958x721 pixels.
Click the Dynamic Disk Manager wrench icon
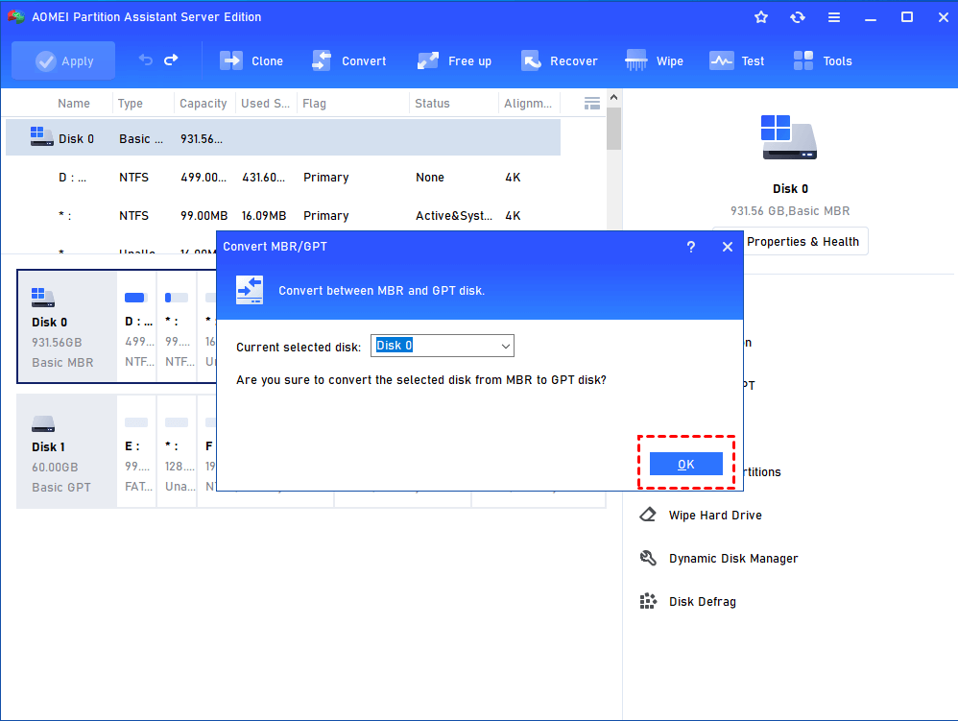pos(648,558)
